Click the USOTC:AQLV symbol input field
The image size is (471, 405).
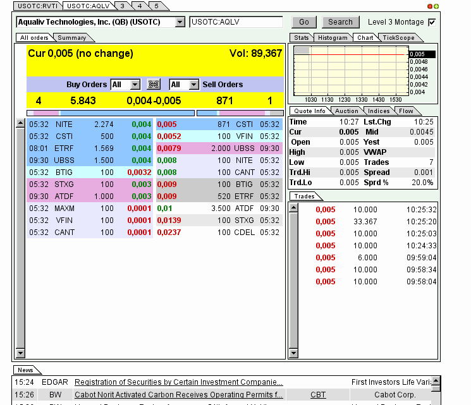(236, 22)
